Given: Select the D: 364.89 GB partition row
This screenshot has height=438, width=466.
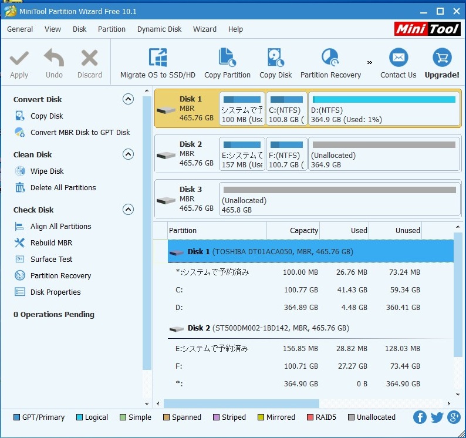Looking at the screenshot, I should click(310, 307).
